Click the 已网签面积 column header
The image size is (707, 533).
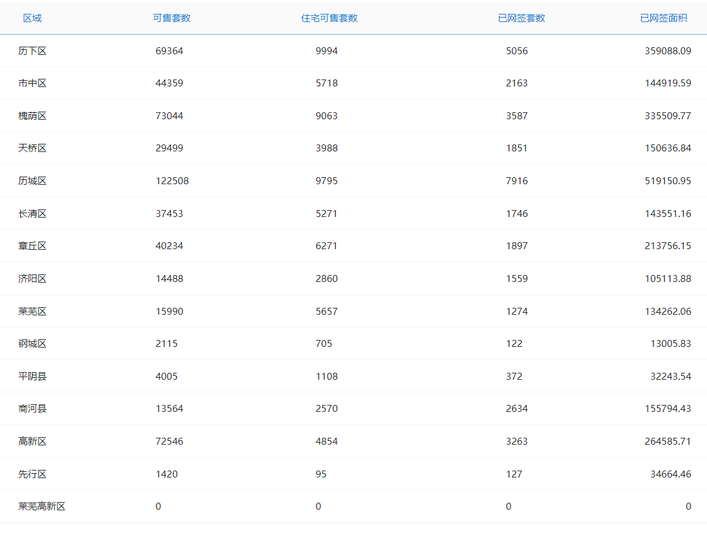point(664,18)
